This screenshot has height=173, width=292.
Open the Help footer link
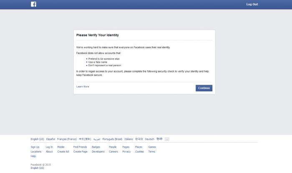33,156
